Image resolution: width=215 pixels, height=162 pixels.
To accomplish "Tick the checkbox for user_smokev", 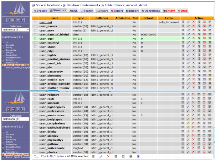I will [x=35, y=136].
